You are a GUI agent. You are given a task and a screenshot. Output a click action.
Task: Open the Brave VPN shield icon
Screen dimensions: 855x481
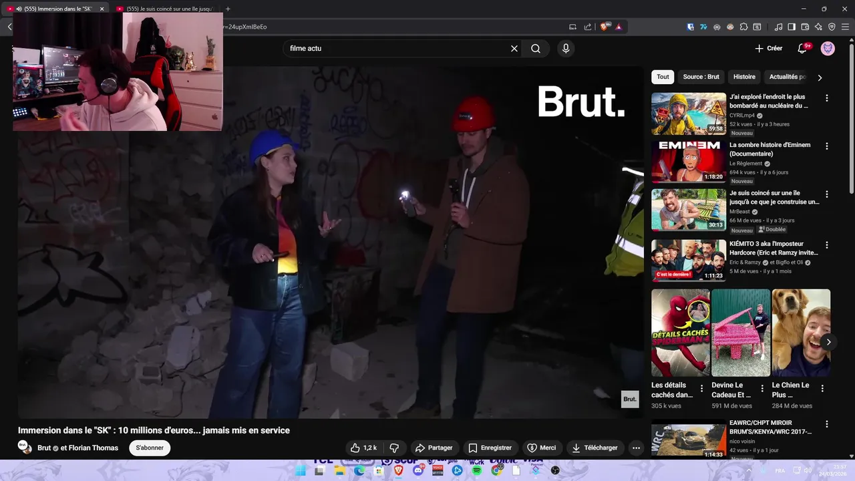832,27
